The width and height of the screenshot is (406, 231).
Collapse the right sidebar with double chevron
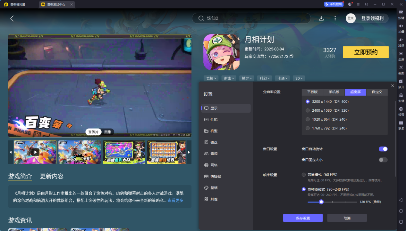401,4
